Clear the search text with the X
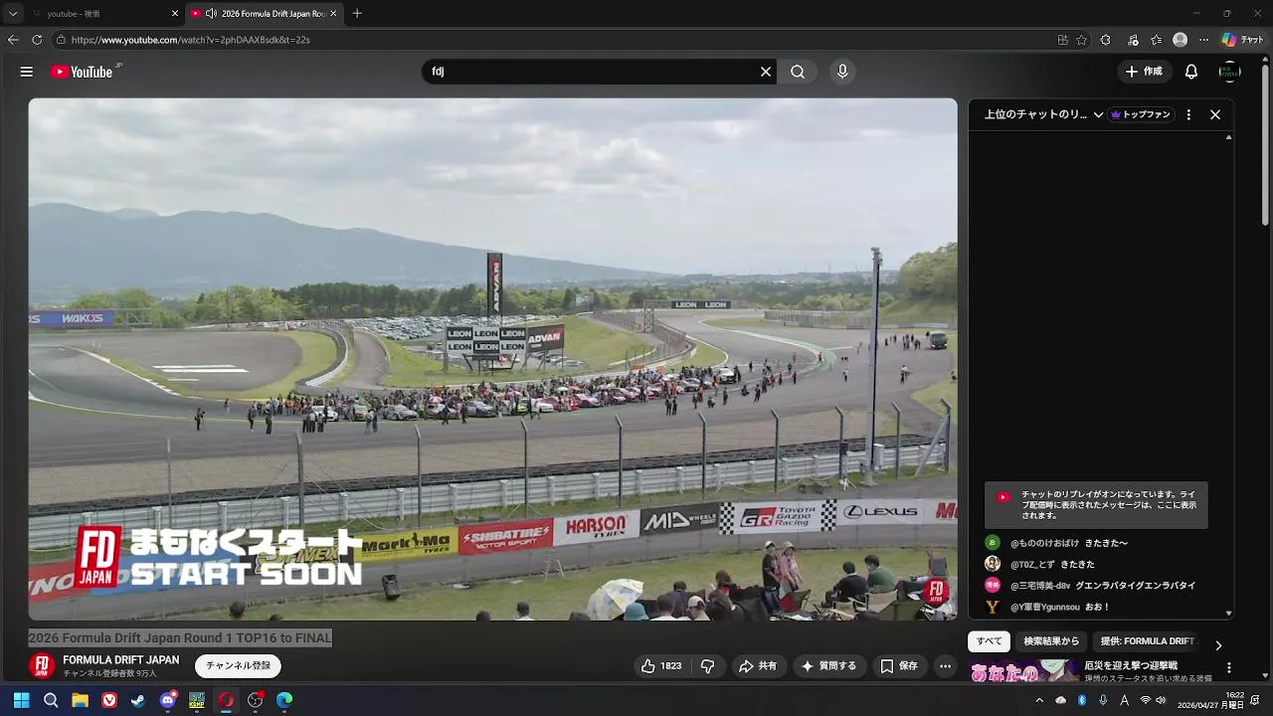1273x716 pixels. coord(766,72)
